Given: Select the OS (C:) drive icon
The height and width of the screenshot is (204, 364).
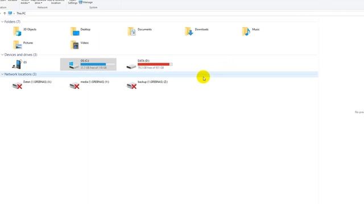Looking at the screenshot, I should click(74, 65).
